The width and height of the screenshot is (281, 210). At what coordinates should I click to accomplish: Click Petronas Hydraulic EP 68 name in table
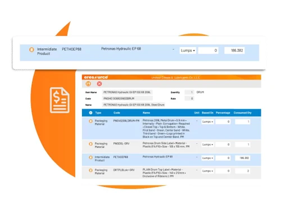[157, 157]
